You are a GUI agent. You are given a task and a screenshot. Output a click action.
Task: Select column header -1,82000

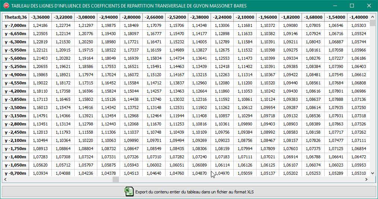coord(290,17)
